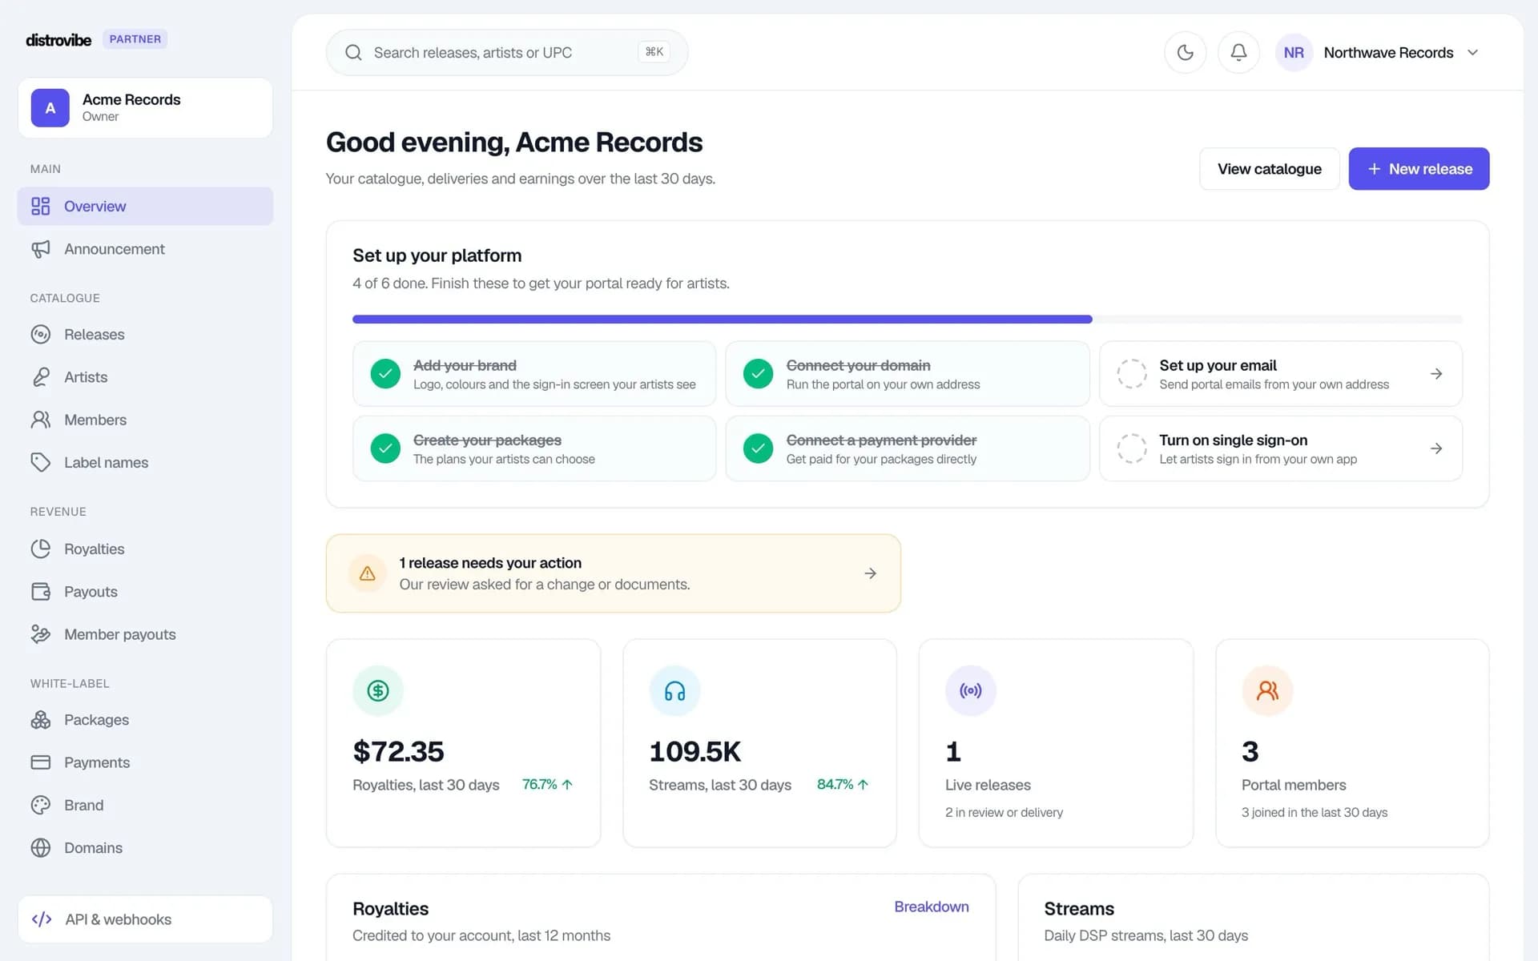Viewport: 1538px width, 961px height.
Task: Click the distrovibe logo
Action: (x=58, y=39)
